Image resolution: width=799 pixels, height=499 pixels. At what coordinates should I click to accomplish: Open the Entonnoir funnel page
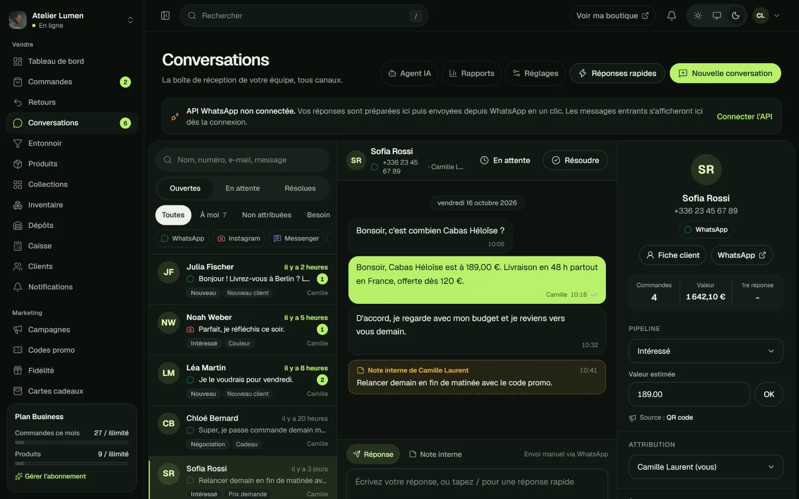click(72, 143)
